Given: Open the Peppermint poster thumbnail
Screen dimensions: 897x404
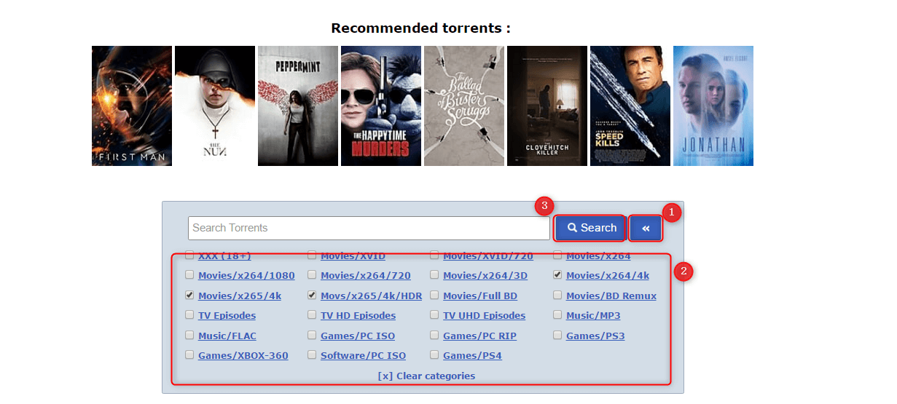Looking at the screenshot, I should 298,106.
